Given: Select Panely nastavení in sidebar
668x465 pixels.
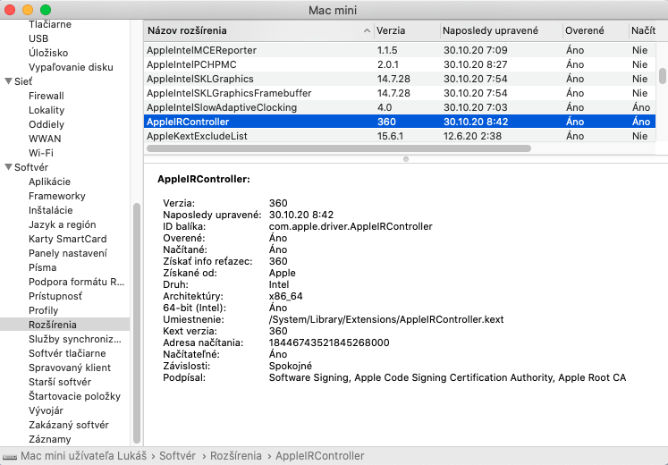Looking at the screenshot, I should coord(67,253).
